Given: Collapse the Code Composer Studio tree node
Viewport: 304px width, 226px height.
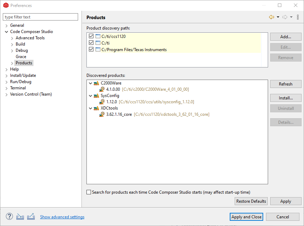Looking at the screenshot, I should coord(7,32).
